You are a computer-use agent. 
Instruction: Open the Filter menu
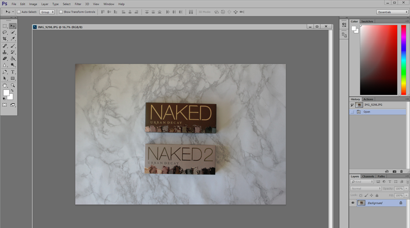click(x=78, y=4)
